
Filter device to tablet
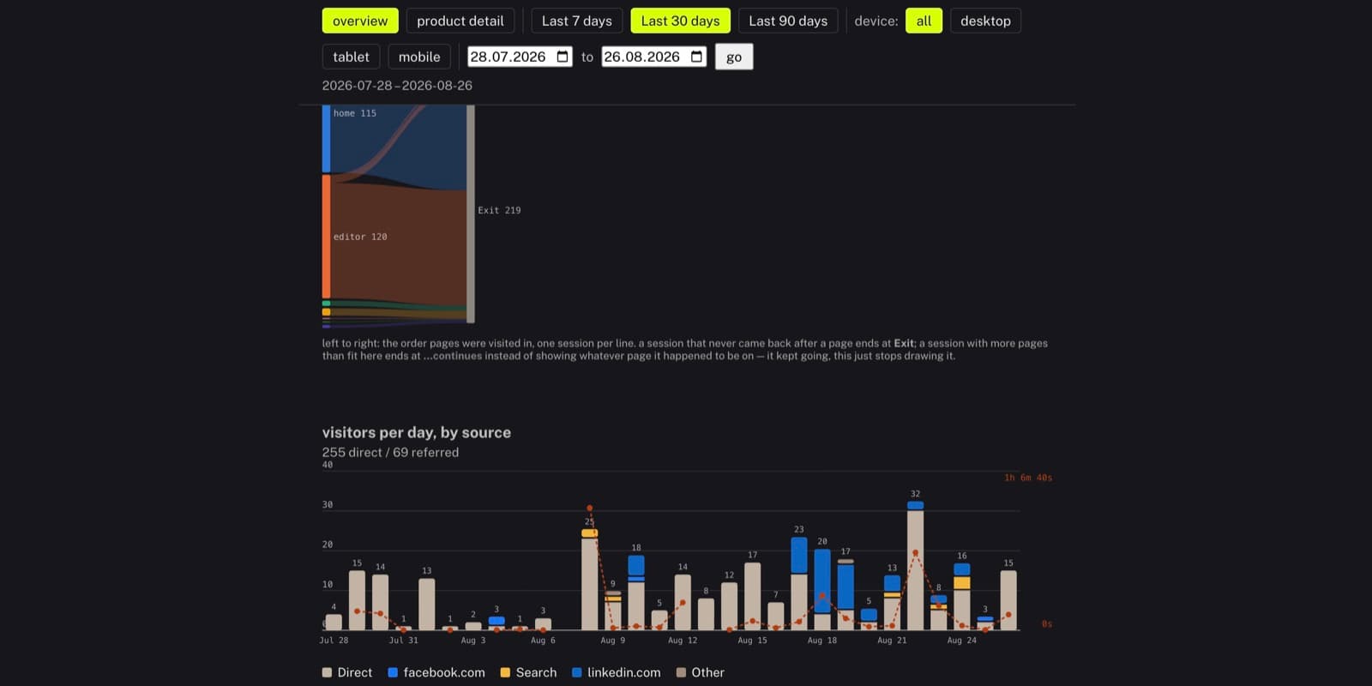point(351,57)
